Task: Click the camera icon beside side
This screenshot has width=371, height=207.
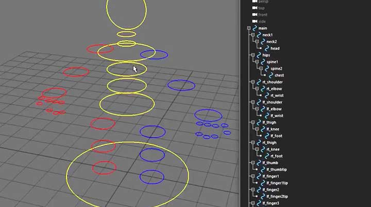Action: (255, 22)
